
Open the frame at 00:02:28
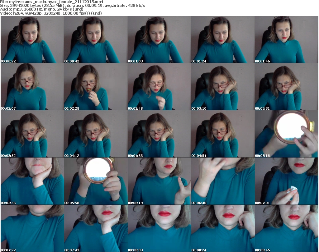pos(96,87)
